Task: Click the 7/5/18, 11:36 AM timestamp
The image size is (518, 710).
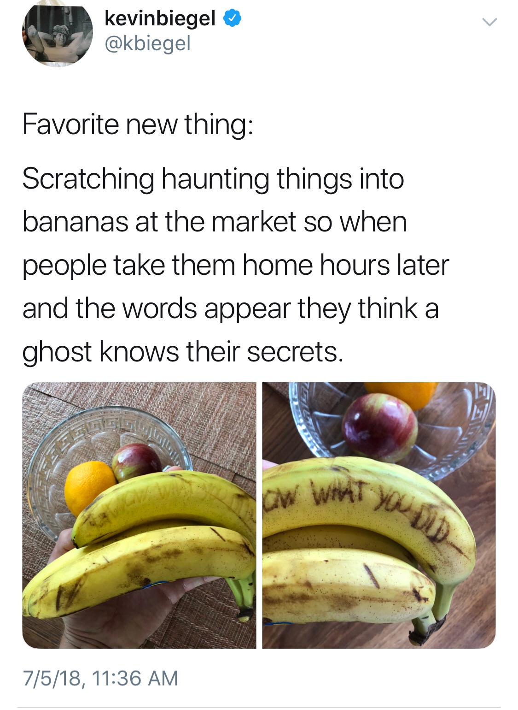Action: pyautogui.click(x=100, y=678)
